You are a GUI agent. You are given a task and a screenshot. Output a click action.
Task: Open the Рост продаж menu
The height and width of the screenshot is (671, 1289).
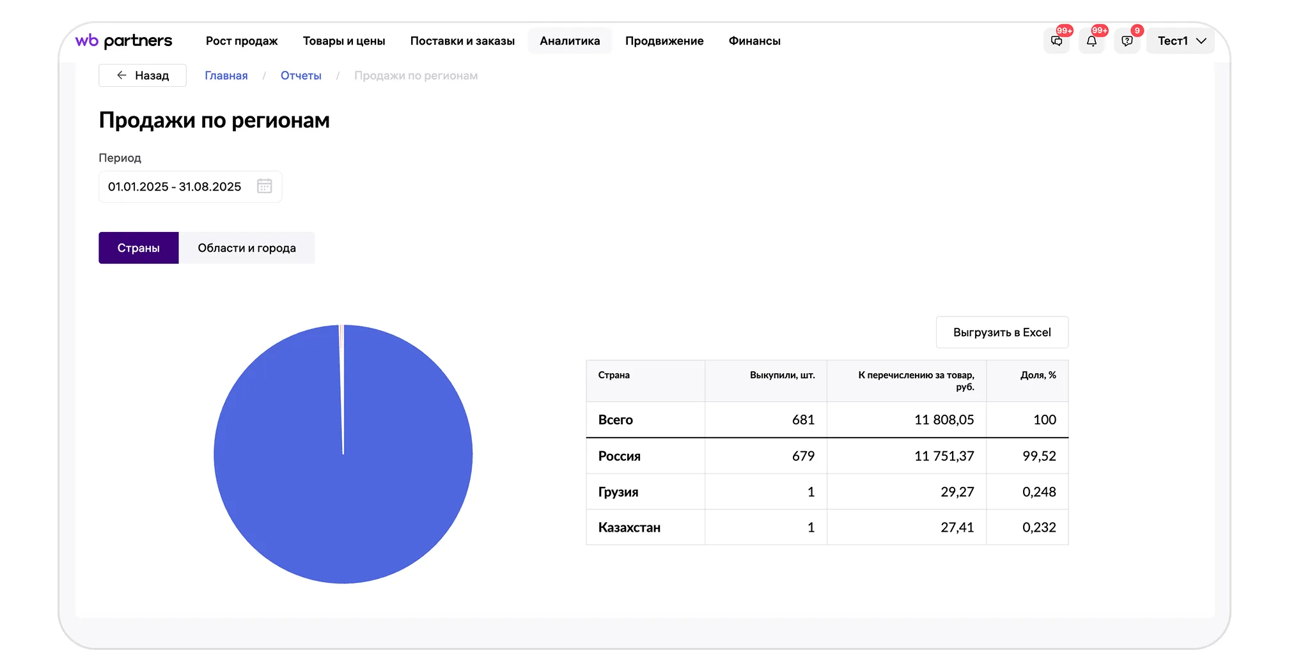pyautogui.click(x=242, y=41)
